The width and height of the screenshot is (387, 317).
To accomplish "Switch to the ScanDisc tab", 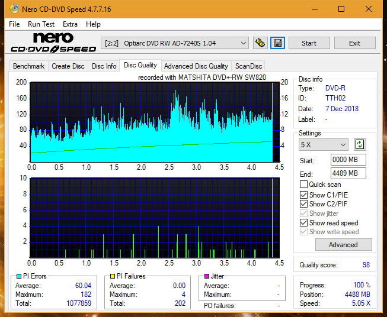I will tap(248, 66).
